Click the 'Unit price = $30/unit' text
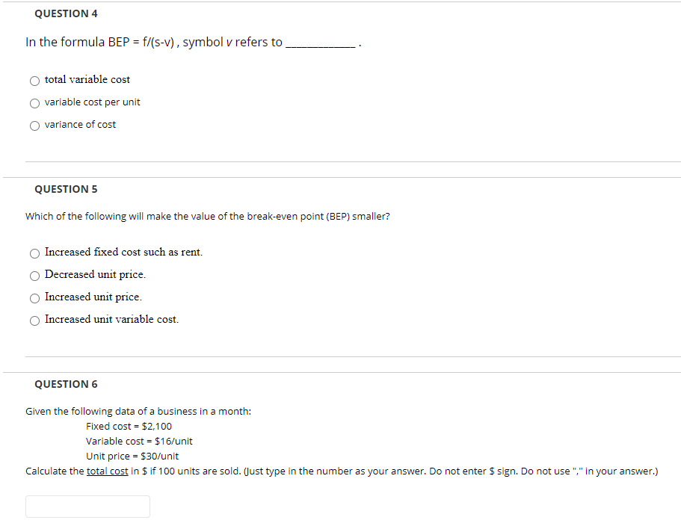The height and width of the screenshot is (526, 681). (133, 456)
